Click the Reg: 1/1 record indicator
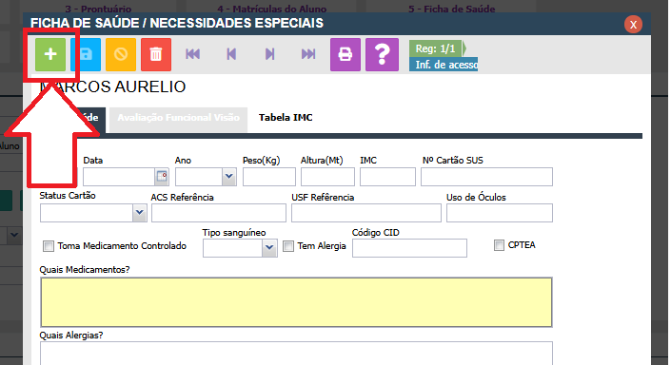 (436, 48)
